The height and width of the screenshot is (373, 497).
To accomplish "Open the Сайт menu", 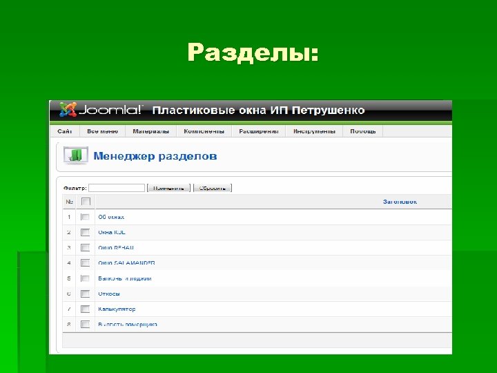I will [65, 131].
